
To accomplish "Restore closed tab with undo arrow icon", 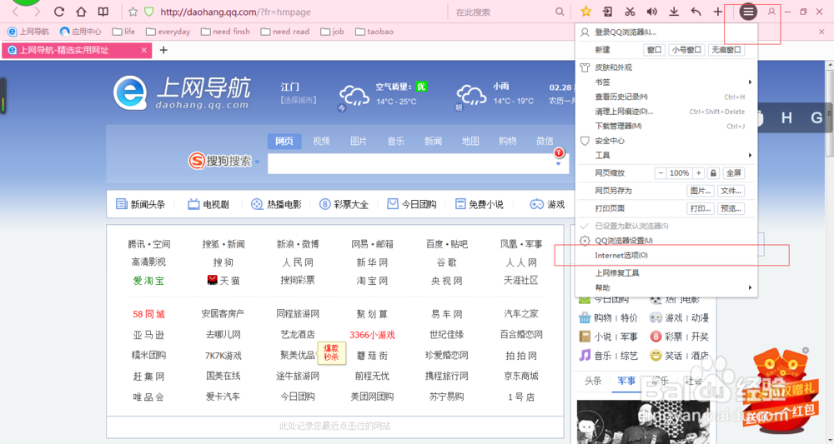I will [696, 11].
